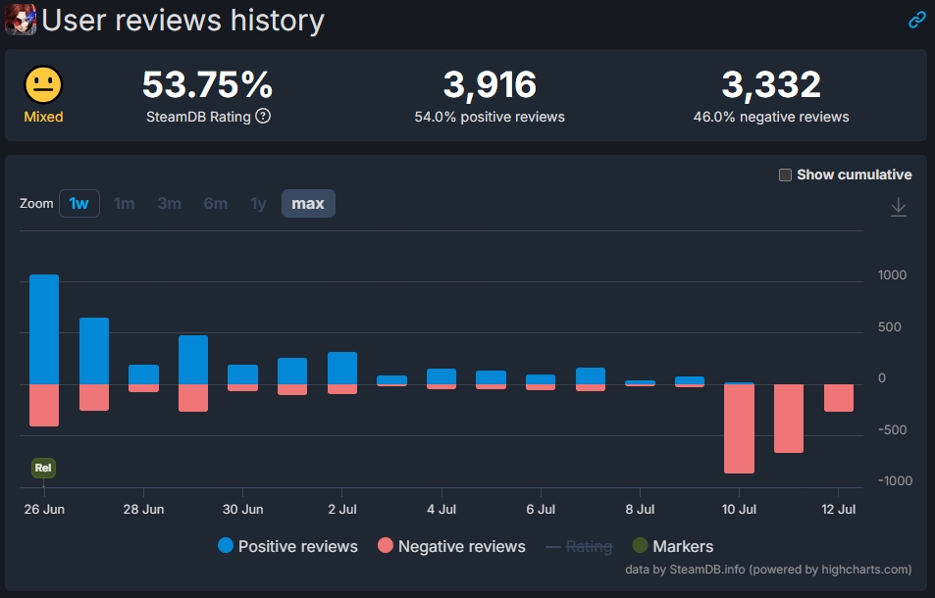Copy the section permalink chain icon
This screenshot has width=935, height=598.
point(916,20)
